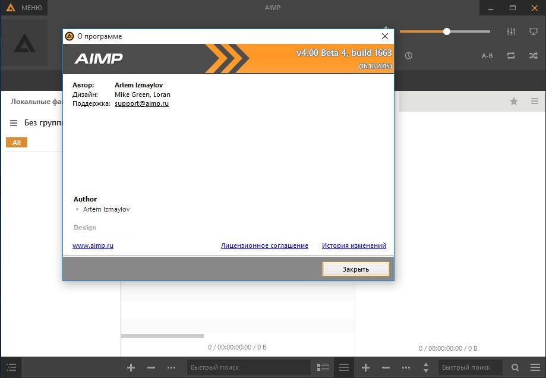Toggle repeat playback icon
The width and height of the screenshot is (546, 378).
[511, 56]
